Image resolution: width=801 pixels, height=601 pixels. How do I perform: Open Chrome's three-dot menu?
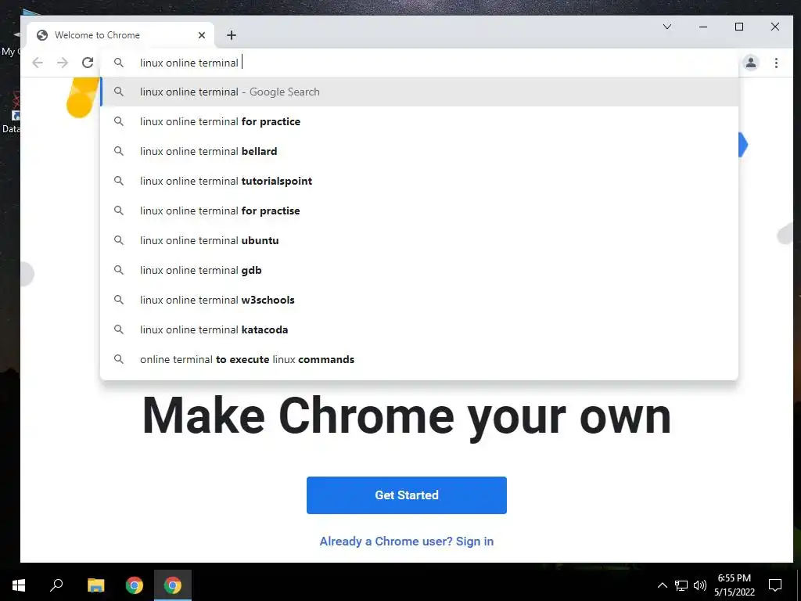click(x=776, y=63)
